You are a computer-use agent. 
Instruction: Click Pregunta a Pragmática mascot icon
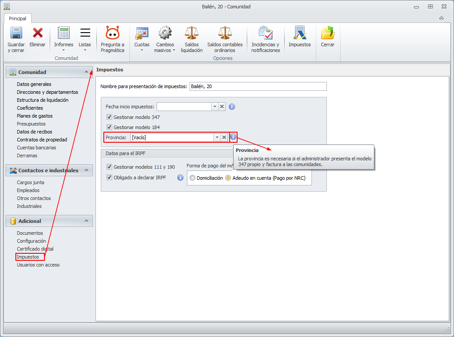pos(112,33)
